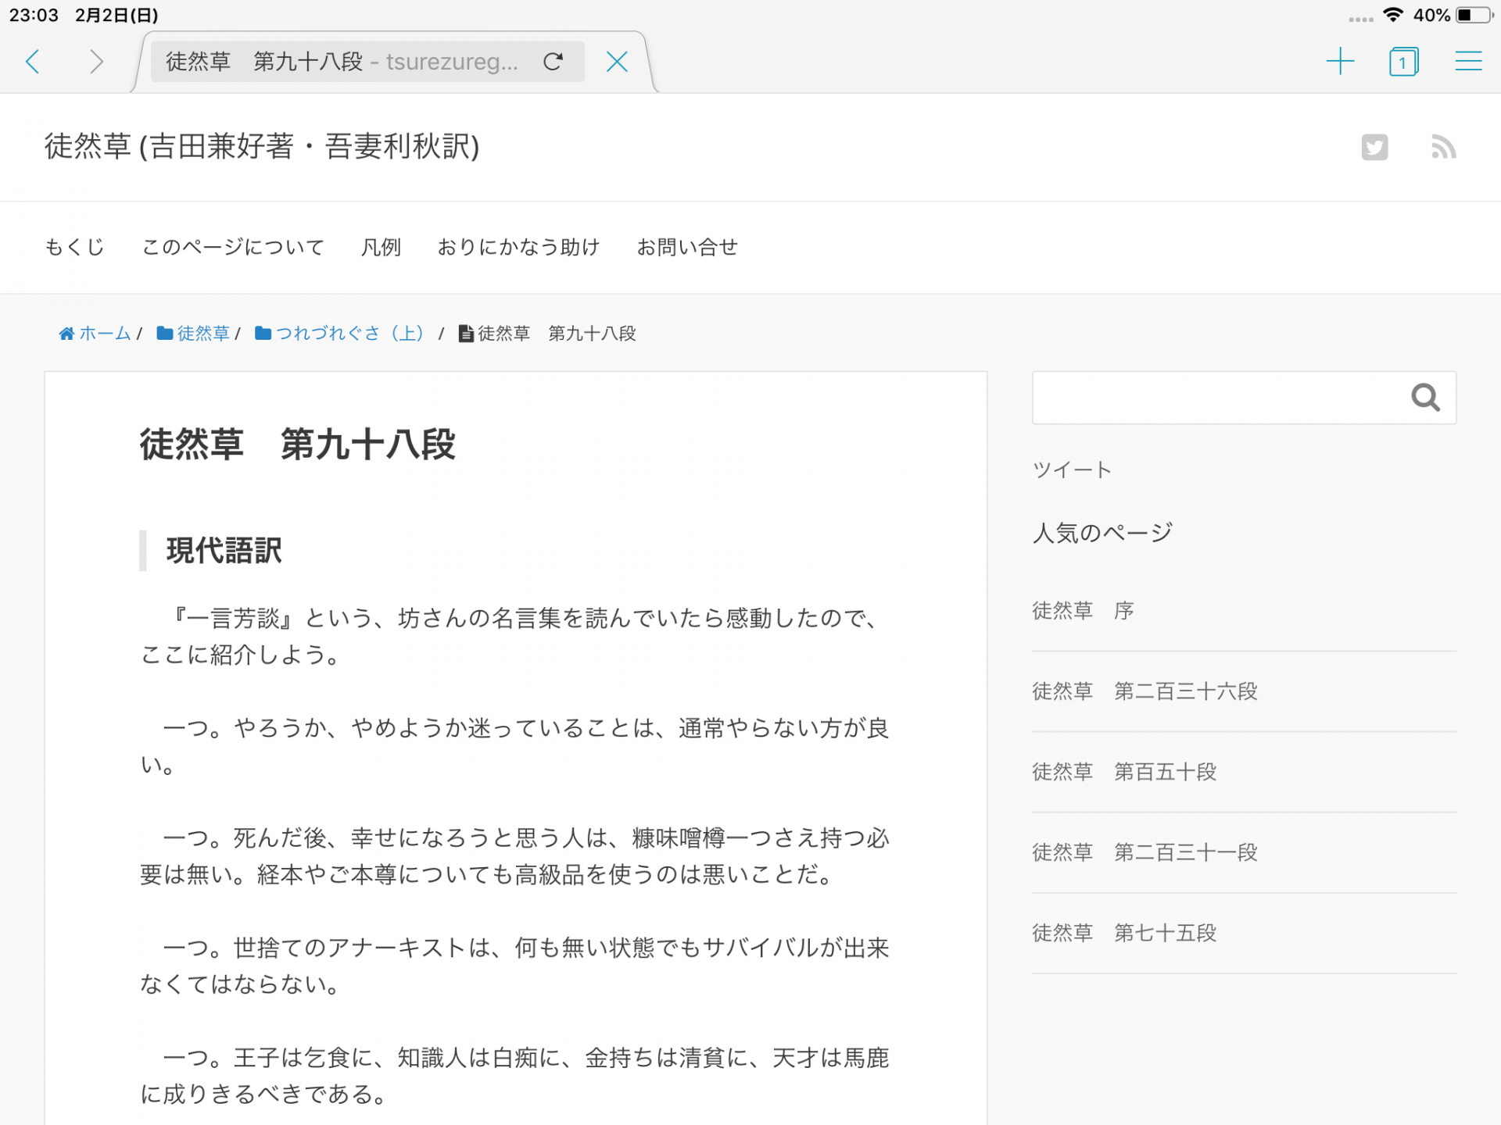Screen dimensions: 1501x1125
Task: Open a new tab with the plus icon
Action: coord(1340,62)
